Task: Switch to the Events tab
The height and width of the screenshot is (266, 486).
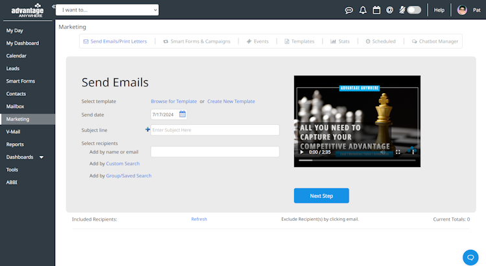Action: coord(257,41)
